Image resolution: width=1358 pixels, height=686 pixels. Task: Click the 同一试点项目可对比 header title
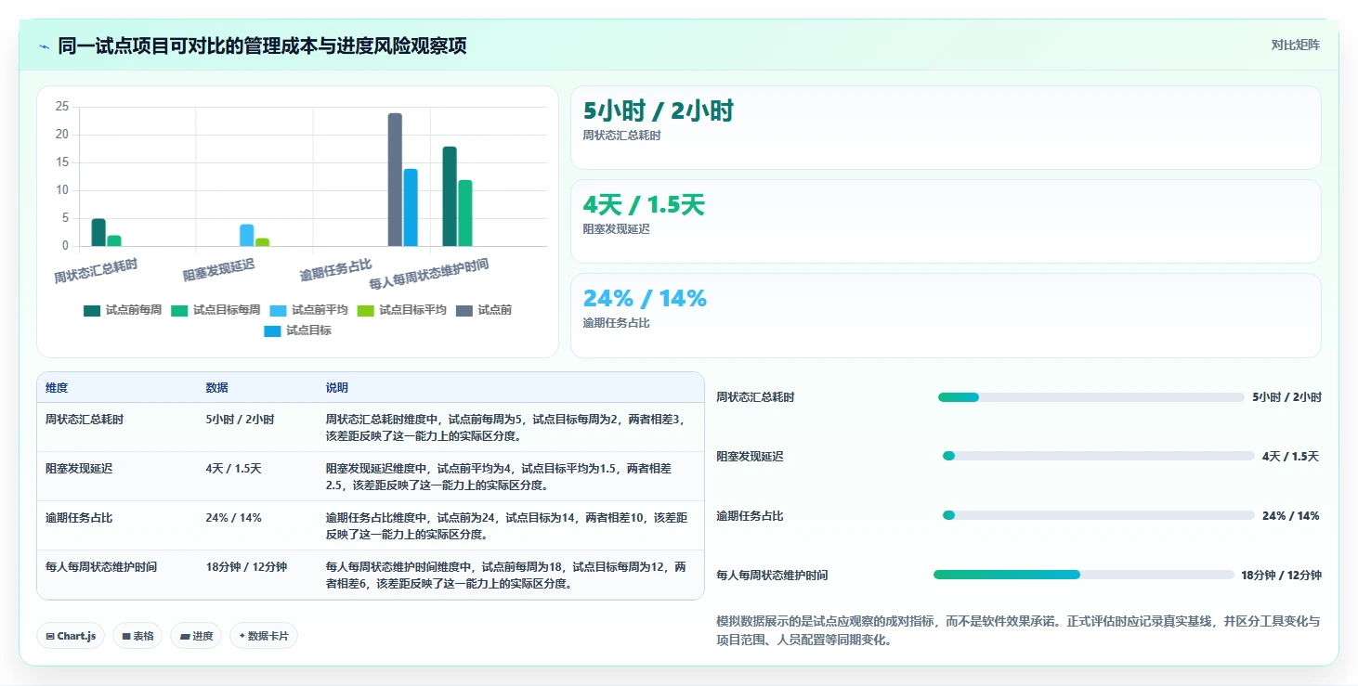coord(262,45)
